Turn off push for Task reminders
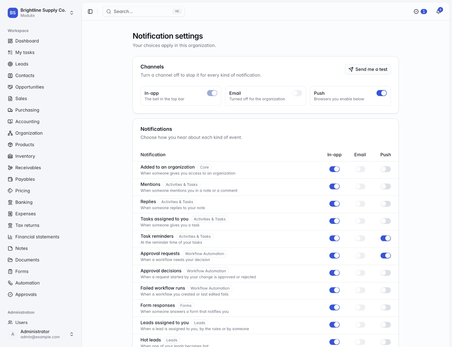 pos(386,238)
